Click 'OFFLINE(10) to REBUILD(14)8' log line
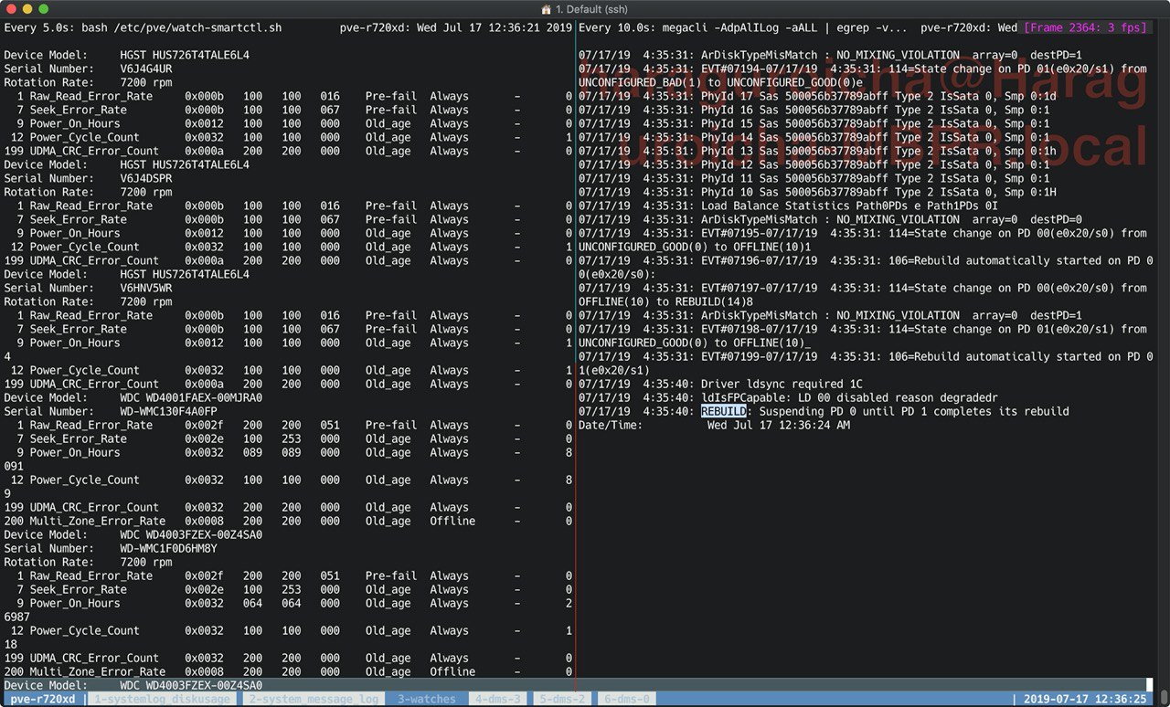Image resolution: width=1170 pixels, height=707 pixels. click(x=665, y=301)
